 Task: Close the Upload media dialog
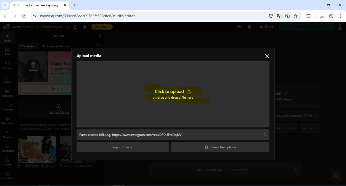pos(267,56)
